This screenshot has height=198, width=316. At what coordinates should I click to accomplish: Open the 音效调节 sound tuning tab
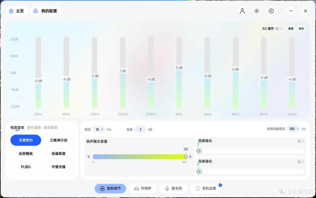110,189
